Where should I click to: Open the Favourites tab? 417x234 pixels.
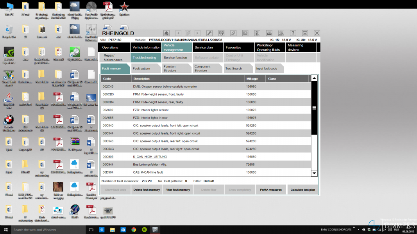click(239, 48)
